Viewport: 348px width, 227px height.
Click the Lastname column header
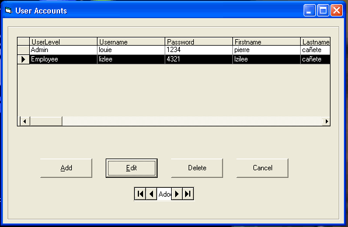[315, 42]
